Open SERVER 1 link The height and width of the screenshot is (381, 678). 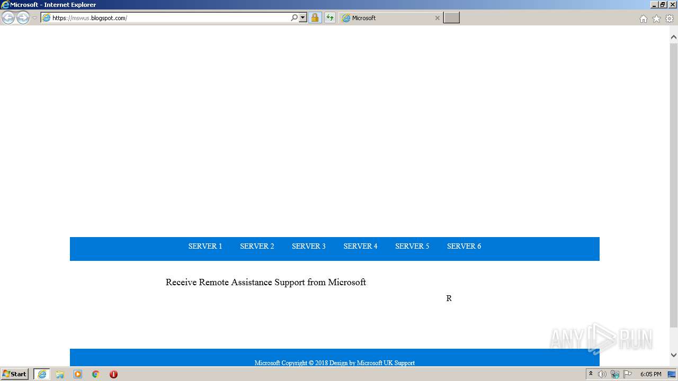pos(205,246)
